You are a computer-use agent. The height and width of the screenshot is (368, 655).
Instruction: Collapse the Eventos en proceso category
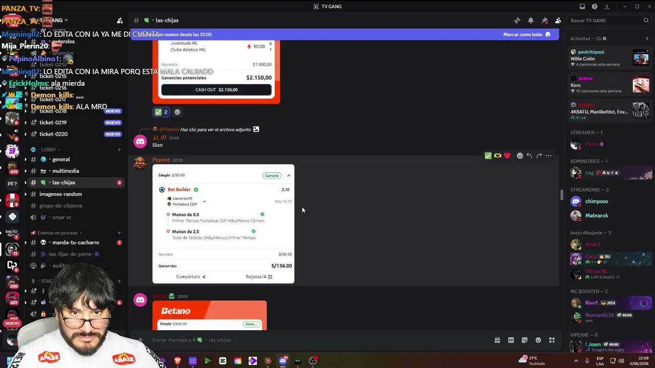pos(59,233)
